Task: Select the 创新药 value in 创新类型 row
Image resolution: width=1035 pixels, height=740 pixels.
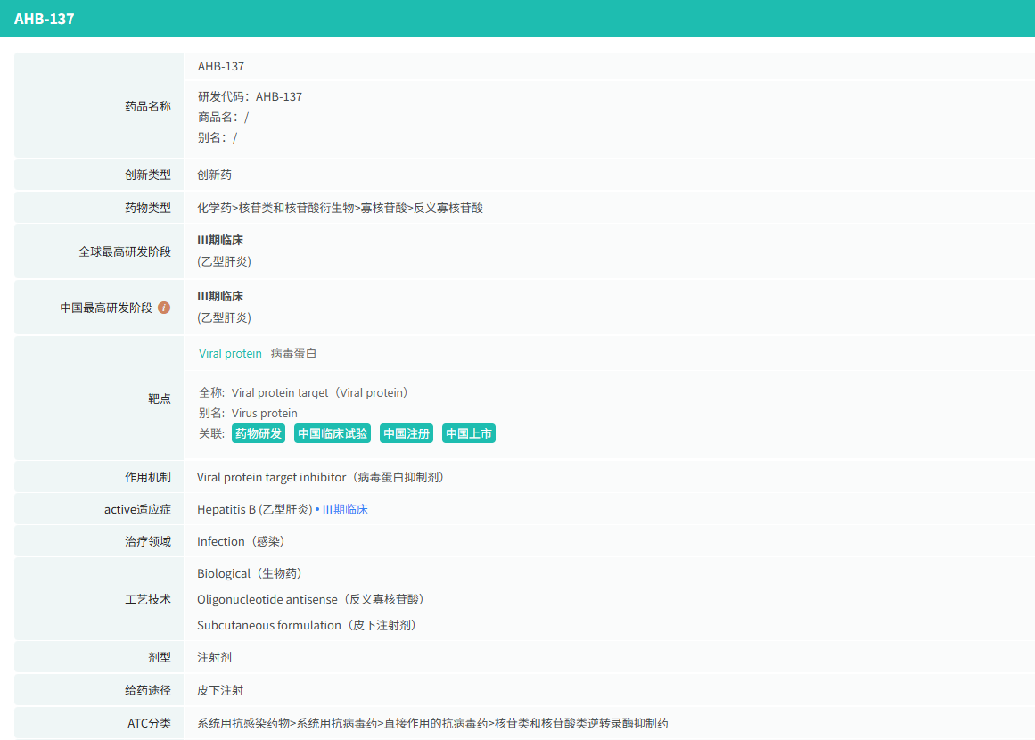Action: (x=214, y=175)
